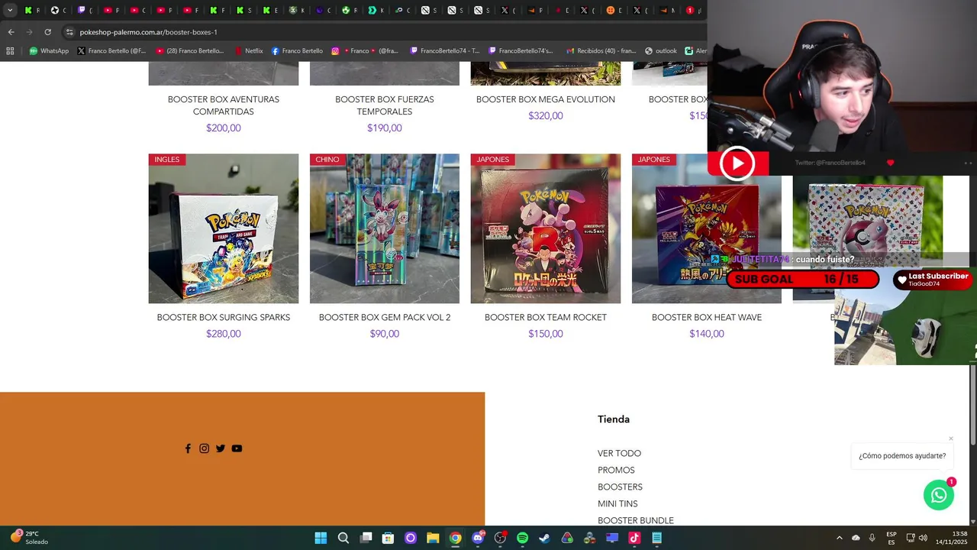
Task: Open the '(28) Franco Bertello' YouTube bookmark
Action: click(190, 51)
